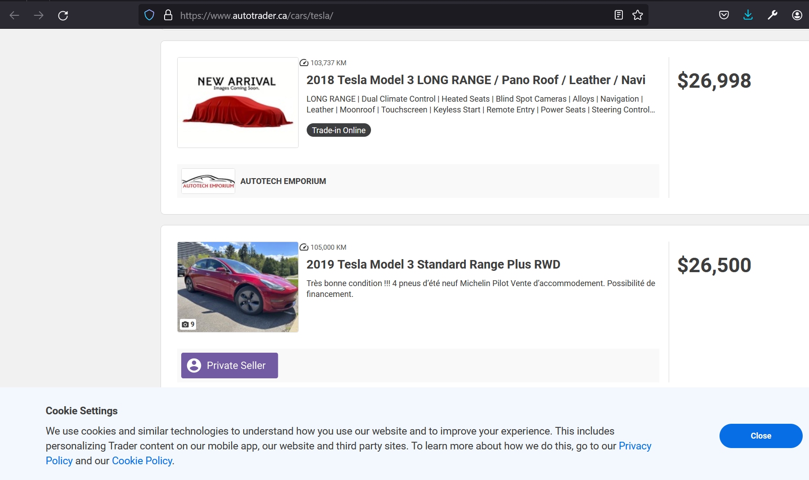Open the Cookie Policy link
Image resolution: width=809 pixels, height=480 pixels.
(142, 461)
